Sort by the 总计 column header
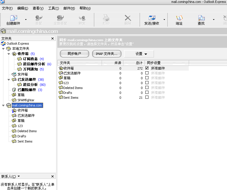227x190 pixels. (134, 63)
